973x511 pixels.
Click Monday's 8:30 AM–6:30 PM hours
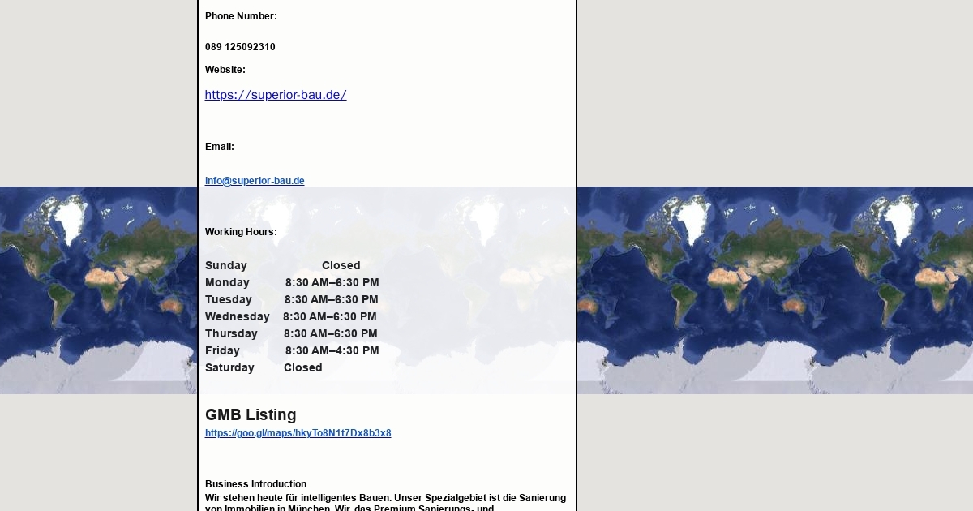coord(332,283)
